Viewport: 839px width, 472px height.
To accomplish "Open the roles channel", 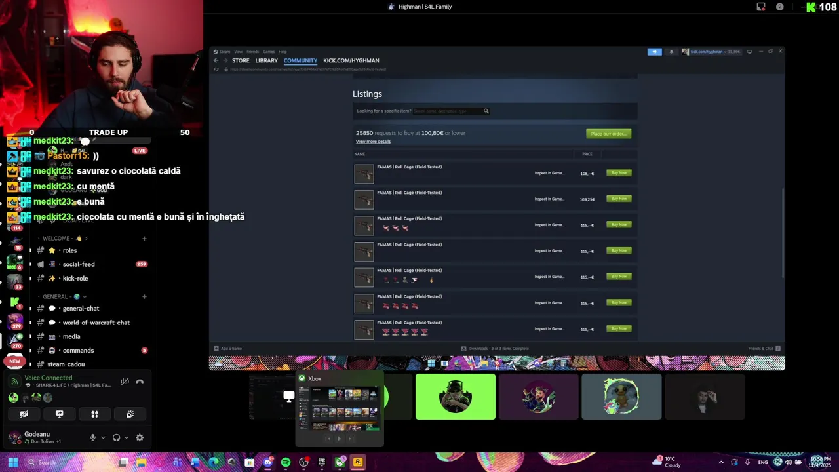I will 92,250.
